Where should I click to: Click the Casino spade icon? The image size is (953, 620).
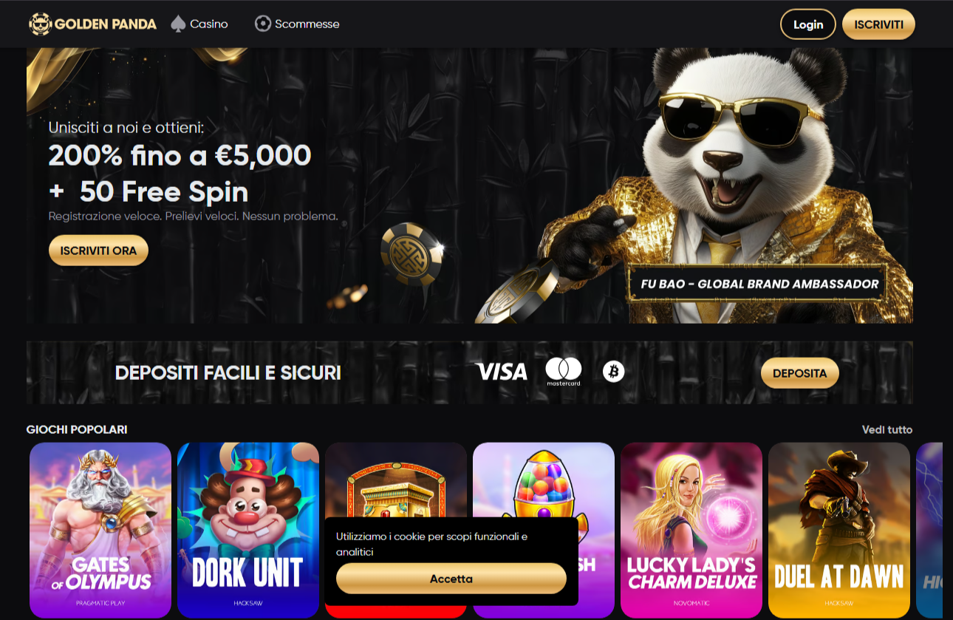pos(178,24)
